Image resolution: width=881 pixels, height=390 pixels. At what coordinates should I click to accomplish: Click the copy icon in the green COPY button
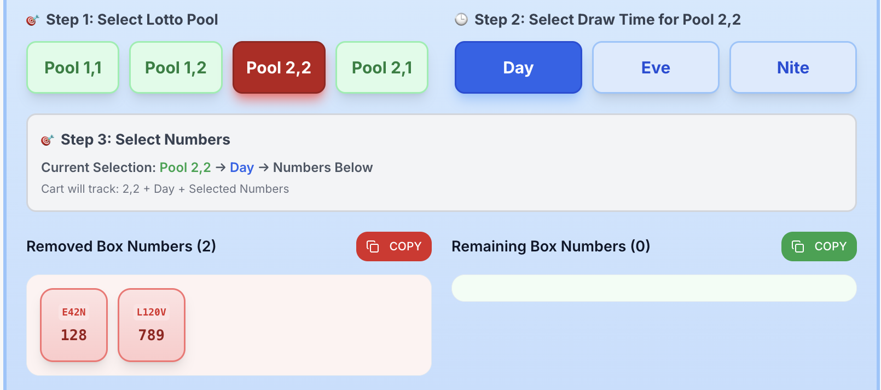point(798,246)
